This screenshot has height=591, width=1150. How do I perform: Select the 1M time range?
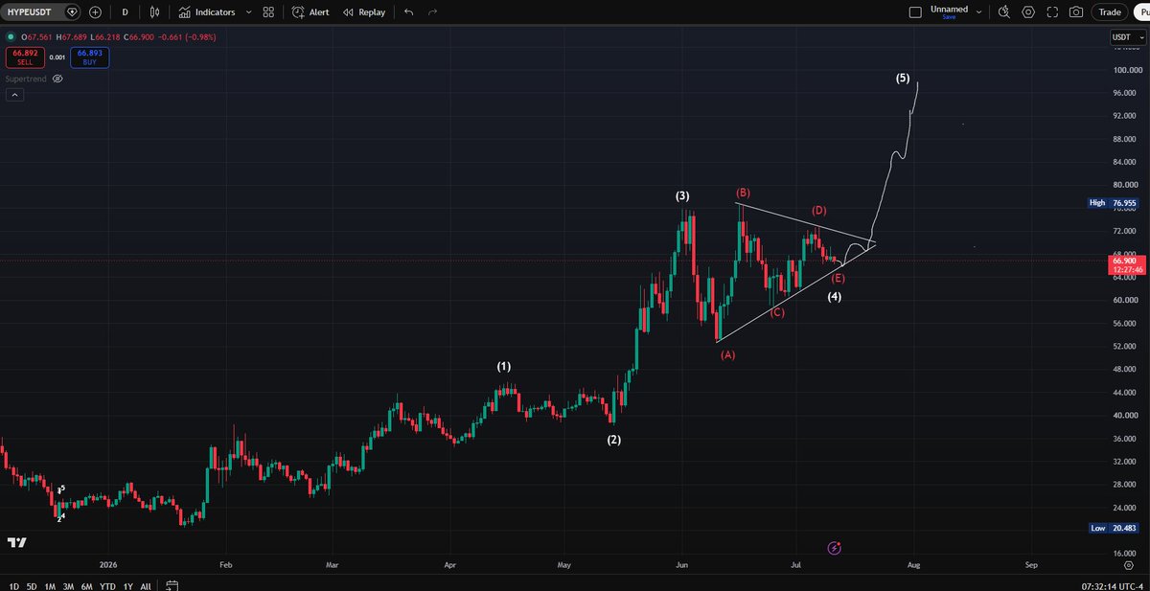click(50, 585)
